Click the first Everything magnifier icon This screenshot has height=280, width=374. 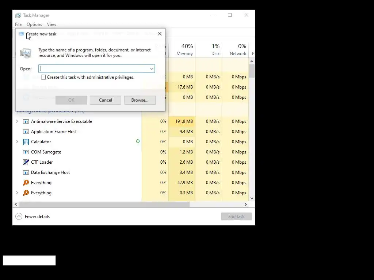tap(26, 183)
